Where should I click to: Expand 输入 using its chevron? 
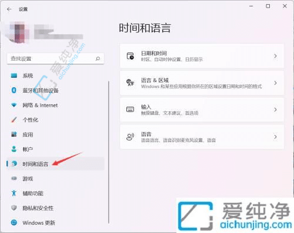tap(275, 110)
